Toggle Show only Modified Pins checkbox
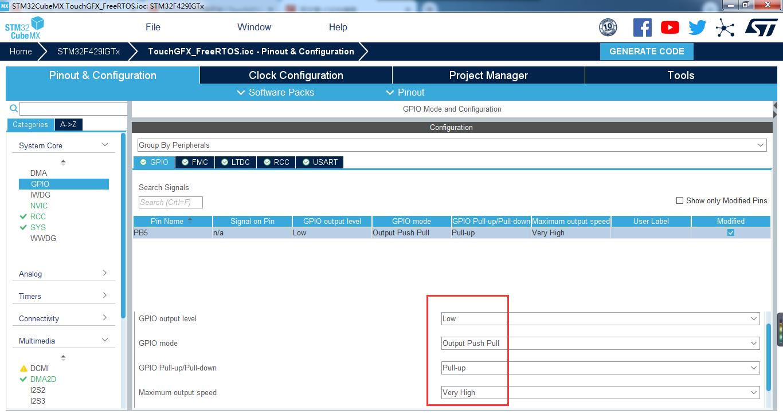 [x=680, y=200]
